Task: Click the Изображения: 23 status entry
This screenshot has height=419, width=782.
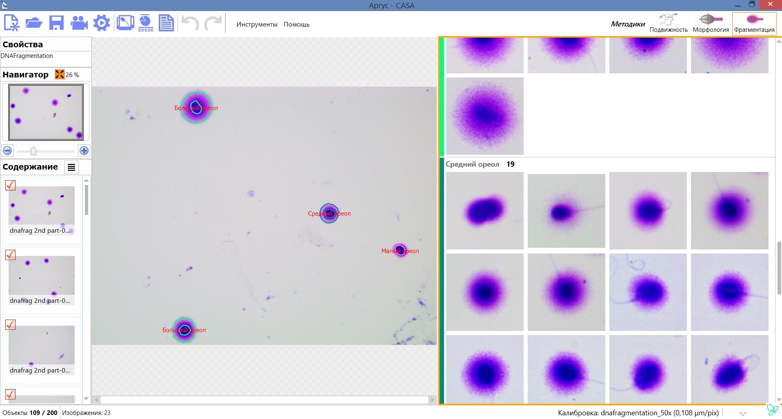Action: pos(86,412)
